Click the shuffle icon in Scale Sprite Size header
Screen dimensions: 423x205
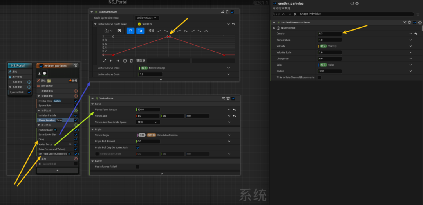pyautogui.click(x=222, y=12)
